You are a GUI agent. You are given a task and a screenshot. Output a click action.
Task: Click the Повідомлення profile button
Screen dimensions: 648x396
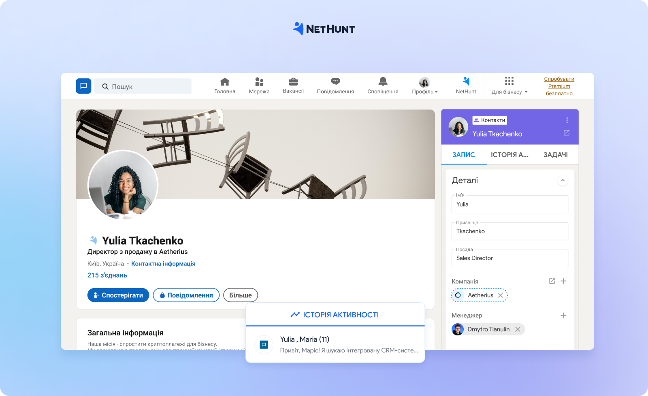(186, 295)
